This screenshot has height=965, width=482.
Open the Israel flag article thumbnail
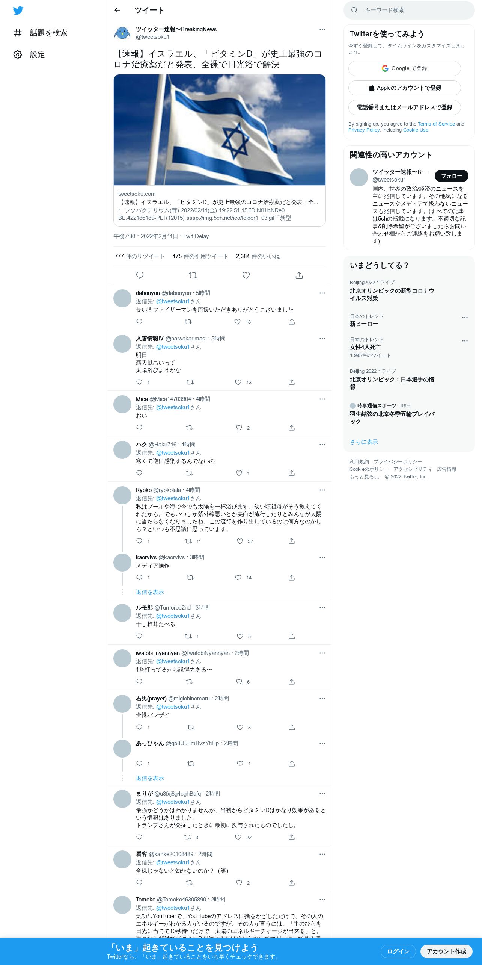[219, 130]
